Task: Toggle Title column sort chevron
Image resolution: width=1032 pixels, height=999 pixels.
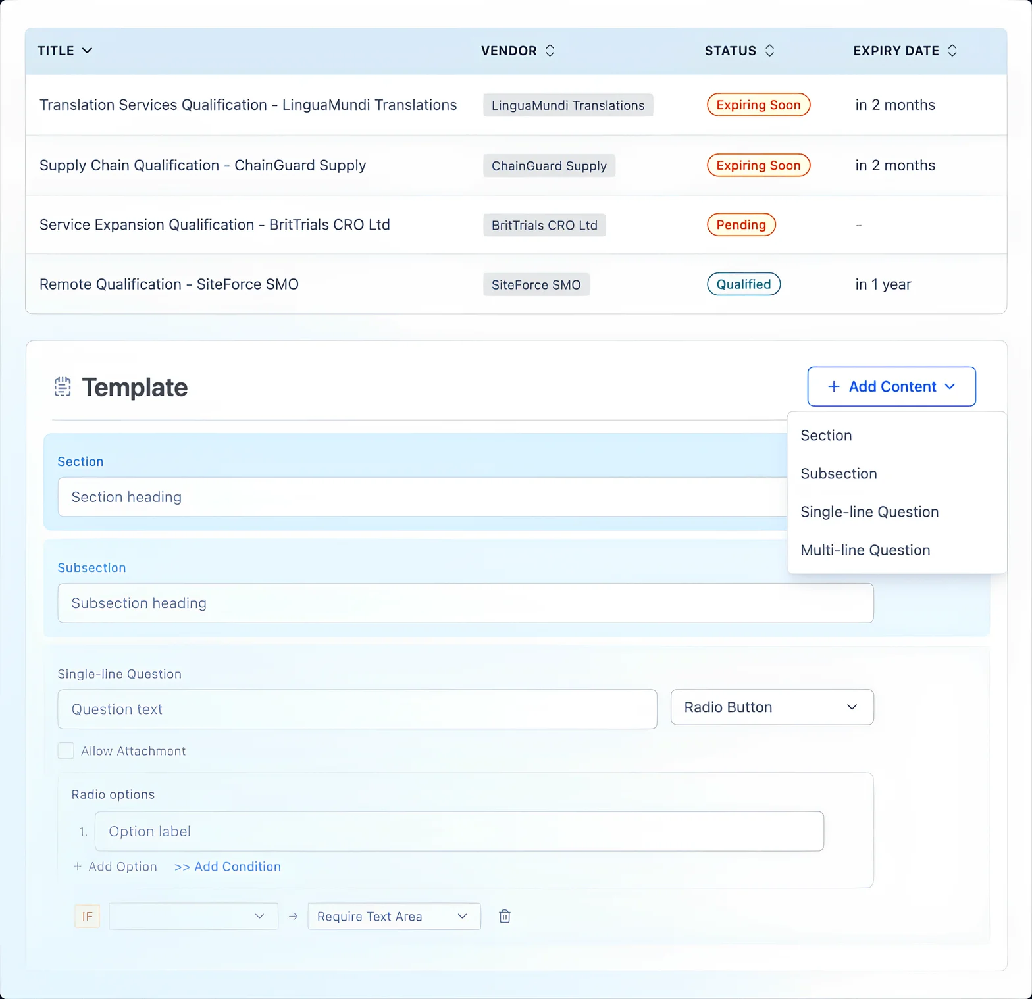Action: pos(87,51)
